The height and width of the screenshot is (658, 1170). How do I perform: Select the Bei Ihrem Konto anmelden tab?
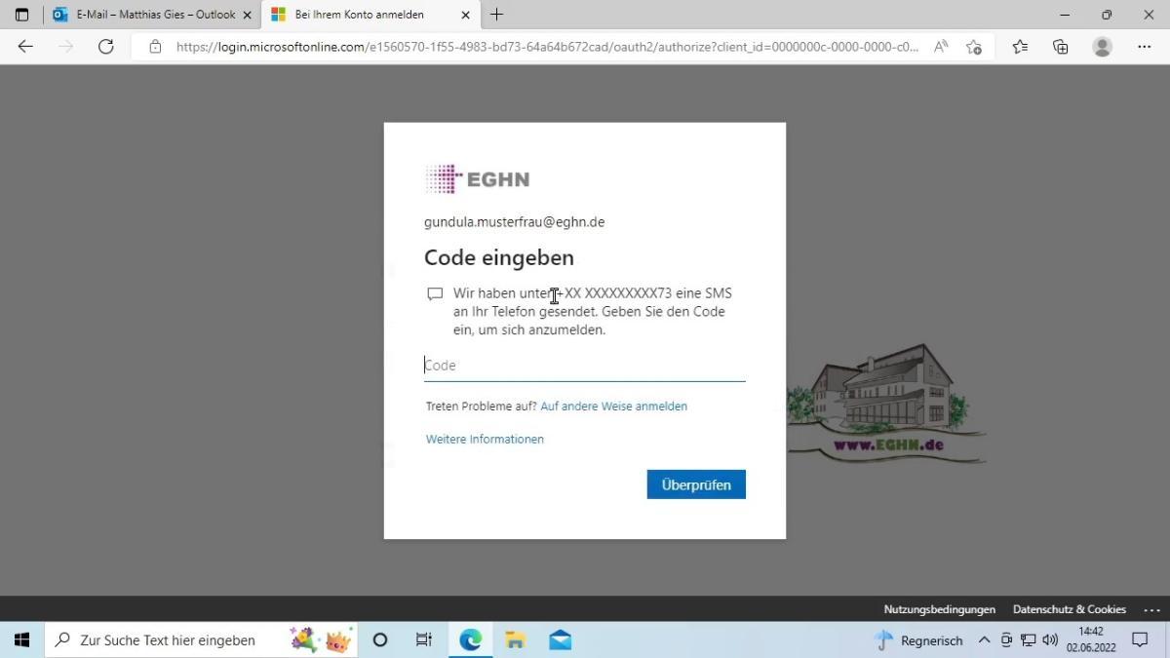point(359,15)
